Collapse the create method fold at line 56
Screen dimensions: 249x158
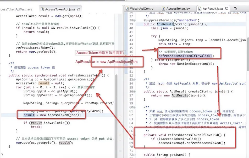pyautogui.click(x=134, y=92)
